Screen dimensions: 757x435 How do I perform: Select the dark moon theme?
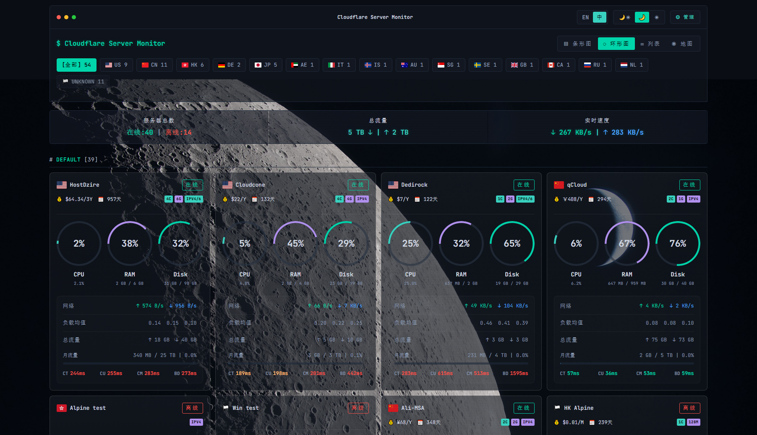point(642,17)
